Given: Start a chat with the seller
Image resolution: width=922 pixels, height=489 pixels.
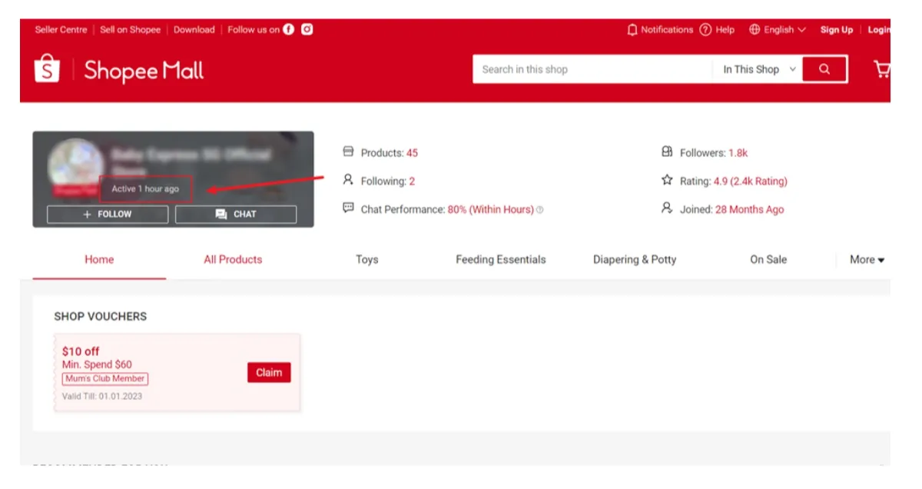Looking at the screenshot, I should pyautogui.click(x=236, y=215).
